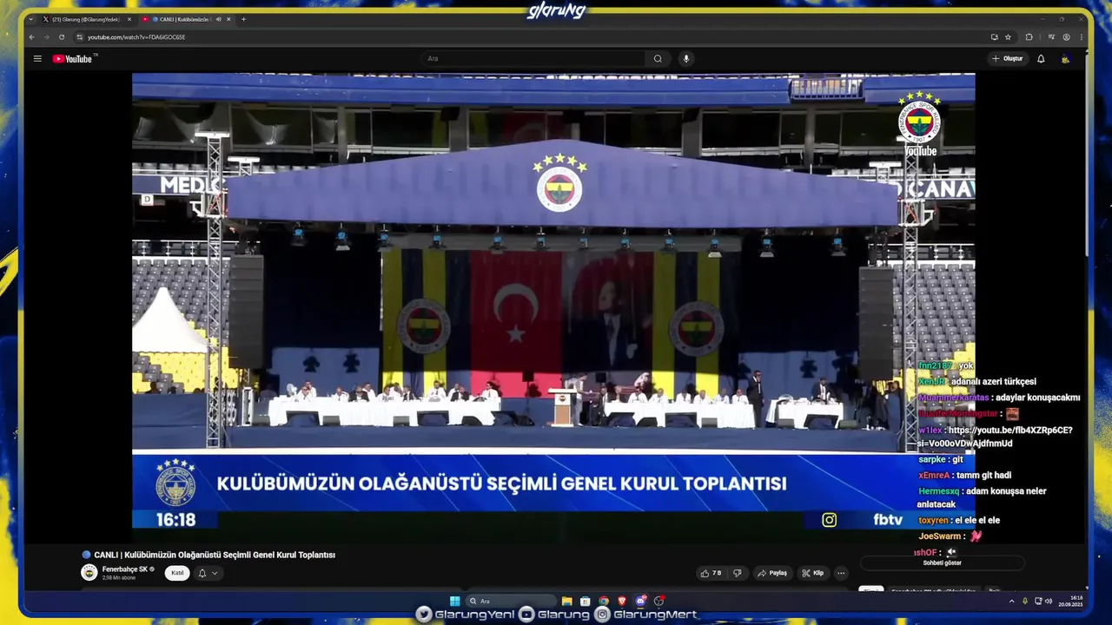Go to the YouTube home logo
The width and height of the screenshot is (1112, 625).
click(72, 59)
